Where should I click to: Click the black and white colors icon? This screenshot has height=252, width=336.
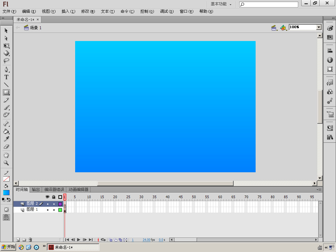pyautogui.click(x=4, y=200)
